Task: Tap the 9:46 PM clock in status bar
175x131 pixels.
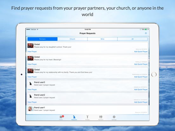Action: pos(87,29)
